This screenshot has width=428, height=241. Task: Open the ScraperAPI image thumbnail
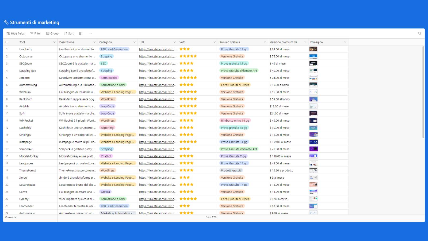(313, 149)
